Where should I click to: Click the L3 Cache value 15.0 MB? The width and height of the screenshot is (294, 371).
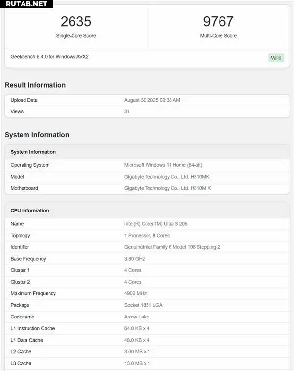pos(137,364)
